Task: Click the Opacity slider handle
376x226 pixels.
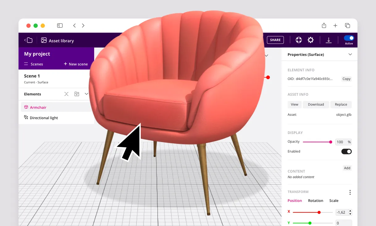Action: pyautogui.click(x=331, y=142)
